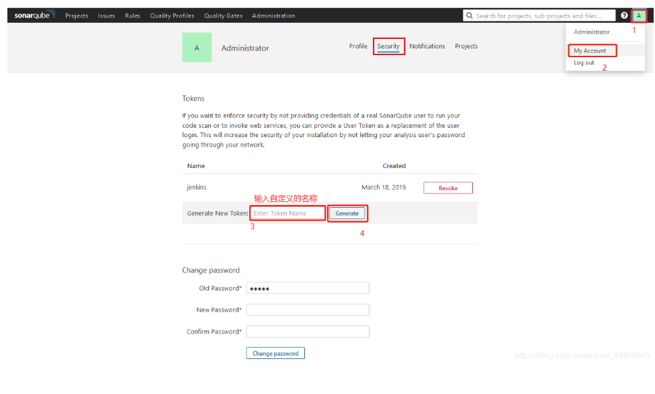655x394 pixels.
Task: Focus the New Password field
Action: (x=308, y=310)
